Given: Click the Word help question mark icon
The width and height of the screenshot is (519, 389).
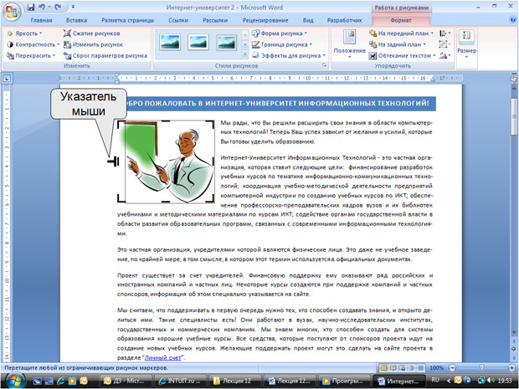Looking at the screenshot, I should 512,20.
